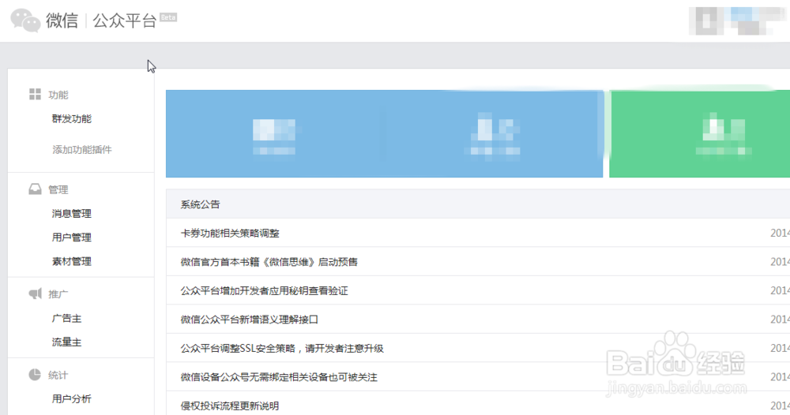Click the 管理 inbox icon
Screen dimensions: 790x415
point(35,189)
